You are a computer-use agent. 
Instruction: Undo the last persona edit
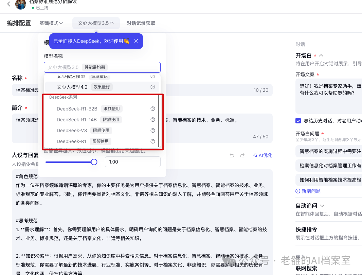[232, 155]
